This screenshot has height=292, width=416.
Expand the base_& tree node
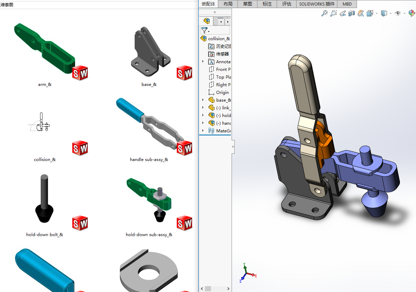coord(203,100)
